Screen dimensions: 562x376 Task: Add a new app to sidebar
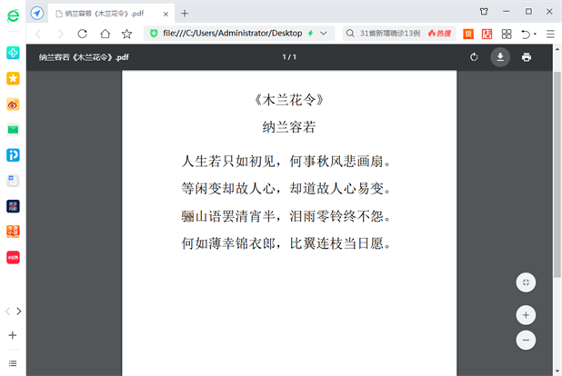[x=13, y=335]
